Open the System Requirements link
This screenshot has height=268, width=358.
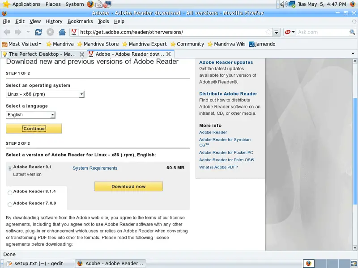(95, 168)
